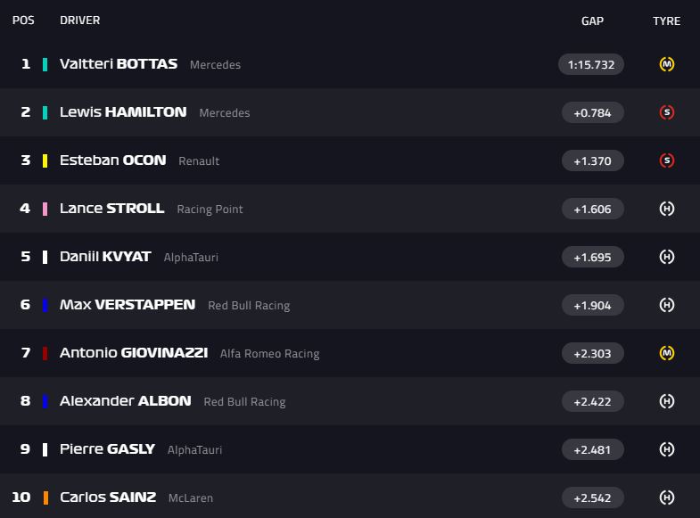The height and width of the screenshot is (518, 700).
Task: Click Albon's +2.422 gap badge
Action: 592,401
